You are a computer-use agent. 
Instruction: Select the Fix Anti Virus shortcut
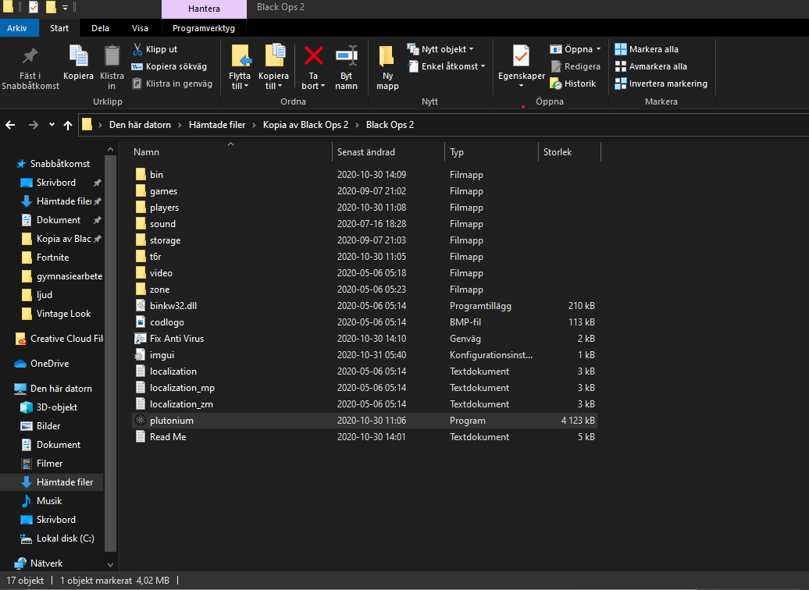(x=365, y=339)
